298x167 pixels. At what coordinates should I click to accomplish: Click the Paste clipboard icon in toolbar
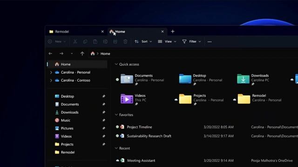(x=95, y=41)
